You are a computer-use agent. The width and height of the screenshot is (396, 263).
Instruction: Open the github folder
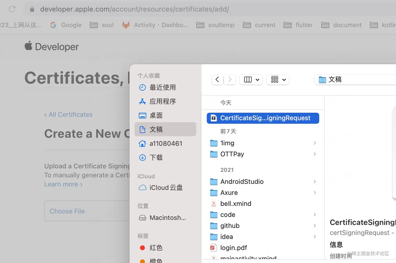[263, 226]
